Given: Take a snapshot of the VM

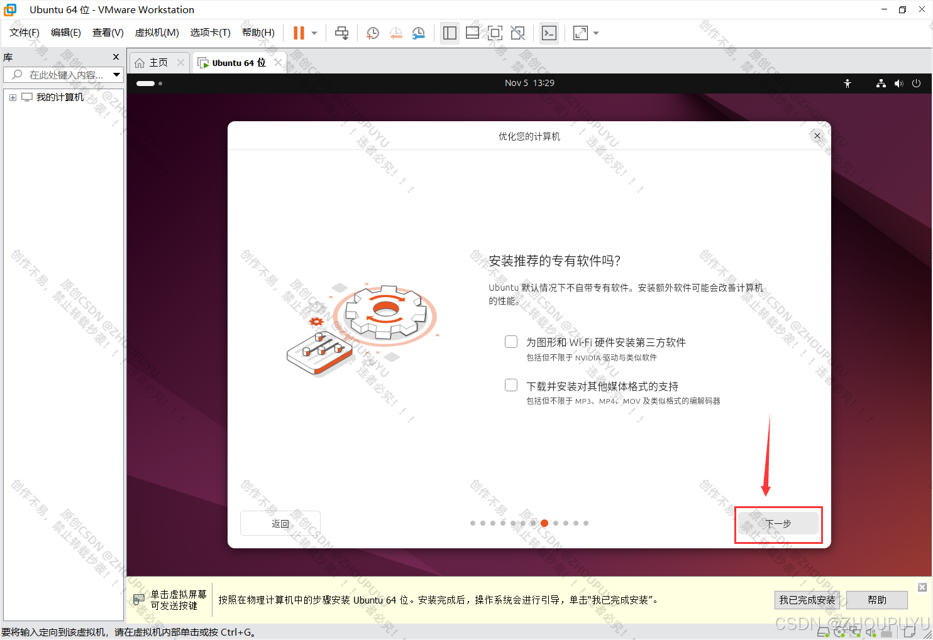Looking at the screenshot, I should pos(373,33).
